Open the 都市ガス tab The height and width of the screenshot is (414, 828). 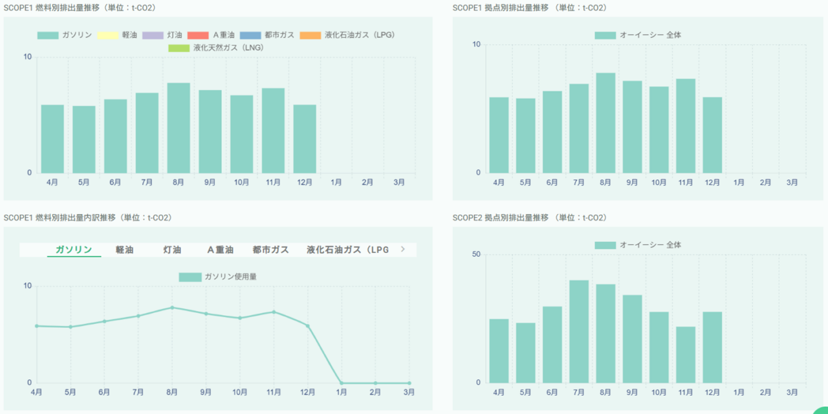[270, 250]
